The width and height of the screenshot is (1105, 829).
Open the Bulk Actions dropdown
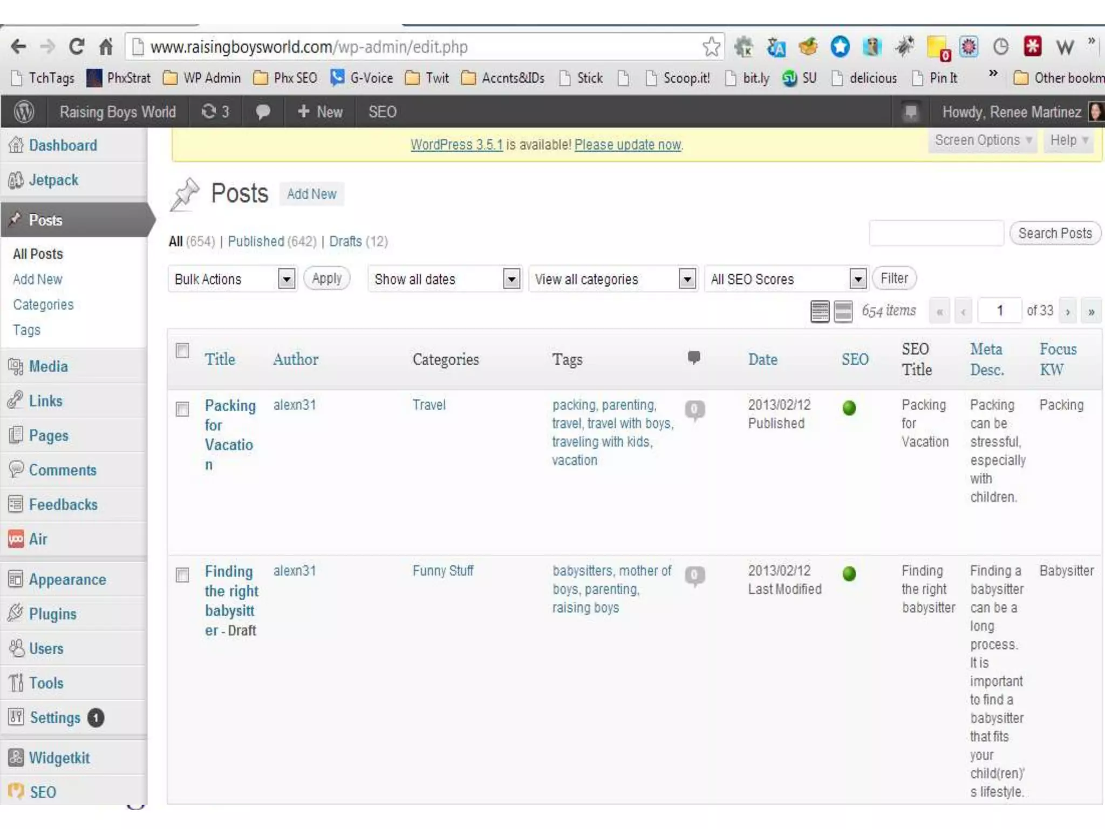(232, 279)
